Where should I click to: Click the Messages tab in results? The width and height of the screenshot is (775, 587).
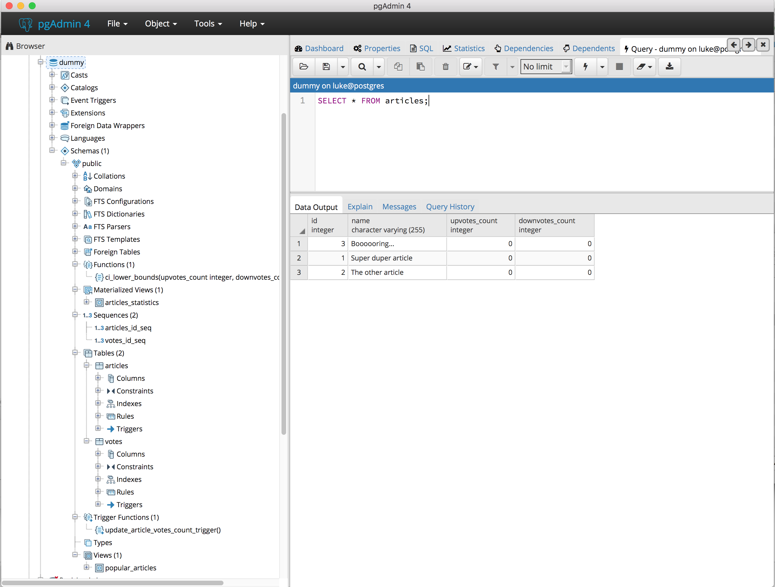tap(400, 206)
